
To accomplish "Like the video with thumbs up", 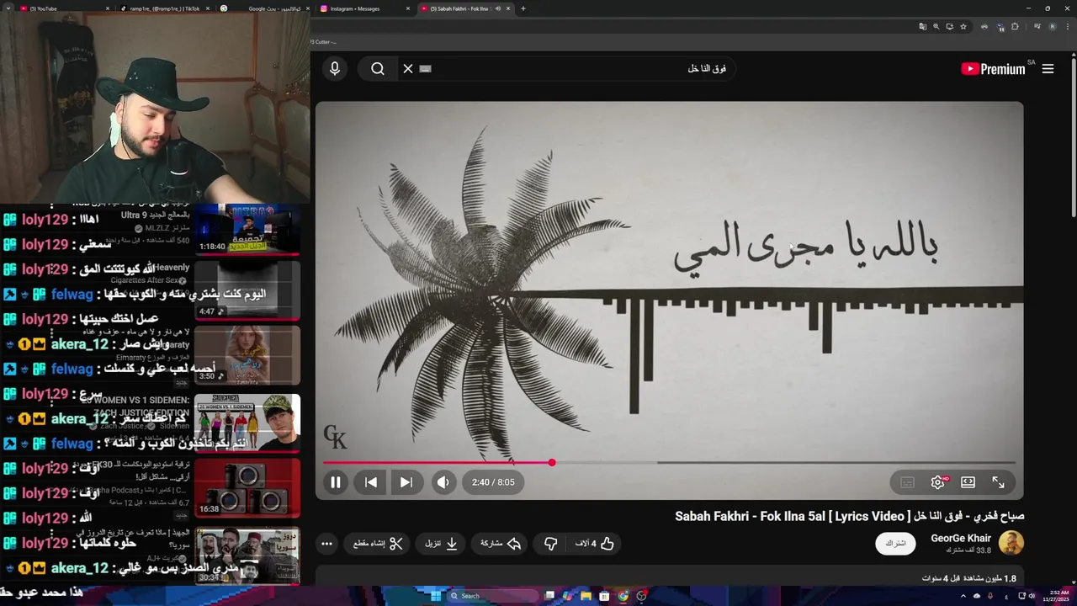I will (x=595, y=544).
